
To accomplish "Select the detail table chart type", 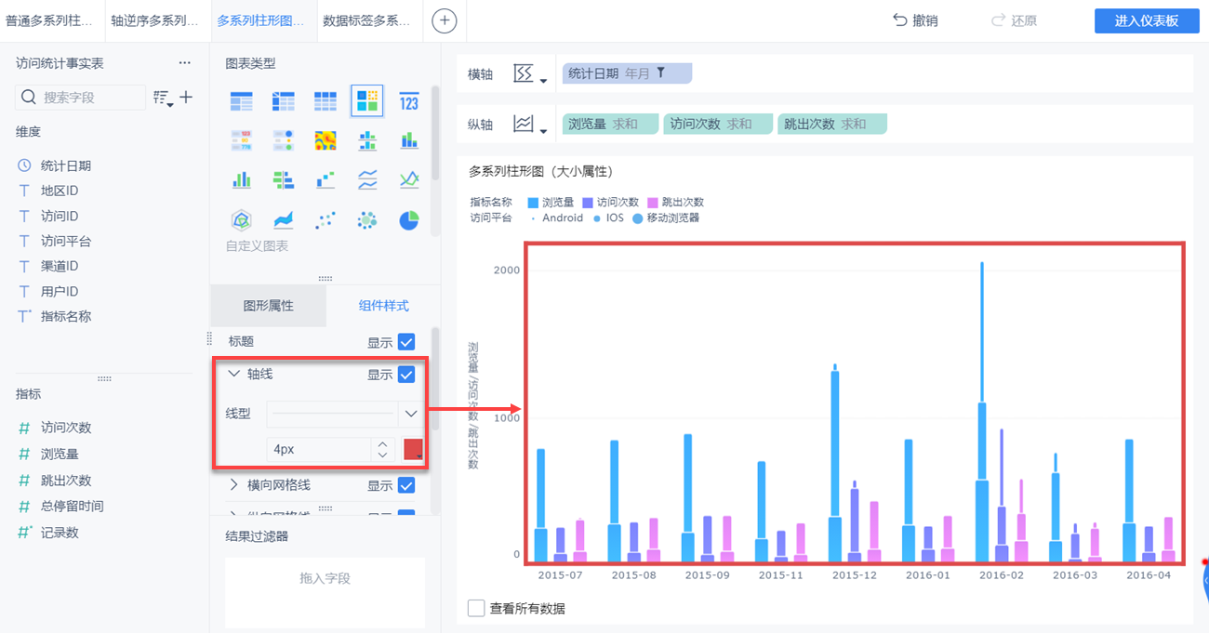I will tap(325, 102).
